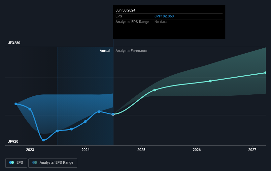Click the Analysts' EPS Range legend swatch
Screen dimensions: 271x171
[35, 162]
